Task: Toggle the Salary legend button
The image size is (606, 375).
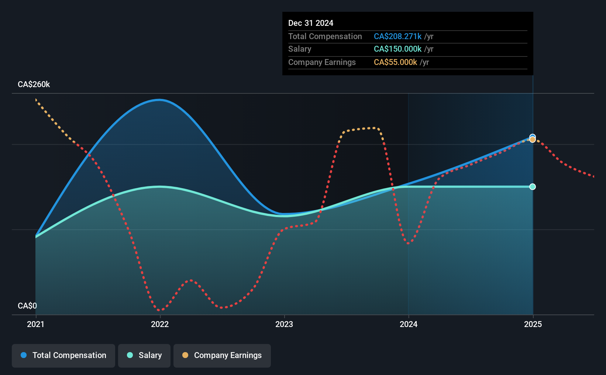Action: click(x=144, y=355)
